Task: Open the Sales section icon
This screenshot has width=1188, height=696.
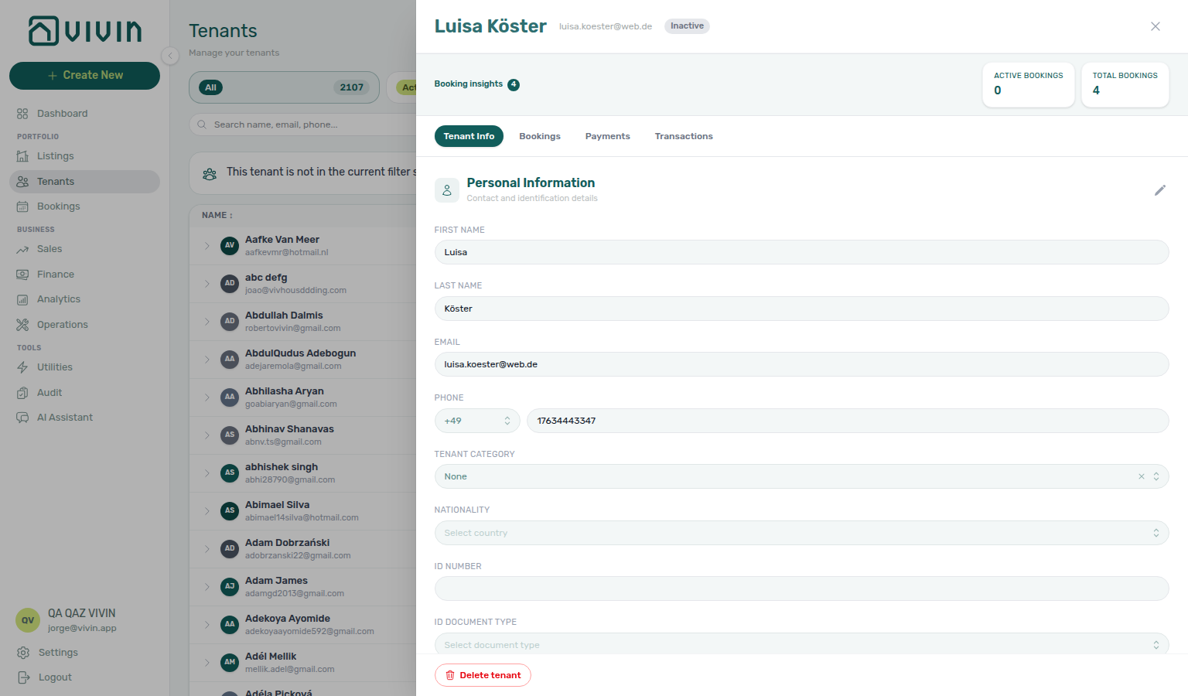Action: pyautogui.click(x=22, y=249)
